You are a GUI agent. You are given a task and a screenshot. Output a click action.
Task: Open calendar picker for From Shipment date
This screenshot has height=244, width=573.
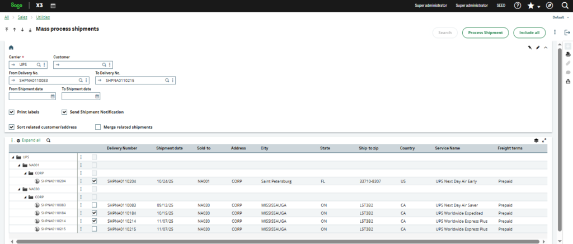[52, 96]
